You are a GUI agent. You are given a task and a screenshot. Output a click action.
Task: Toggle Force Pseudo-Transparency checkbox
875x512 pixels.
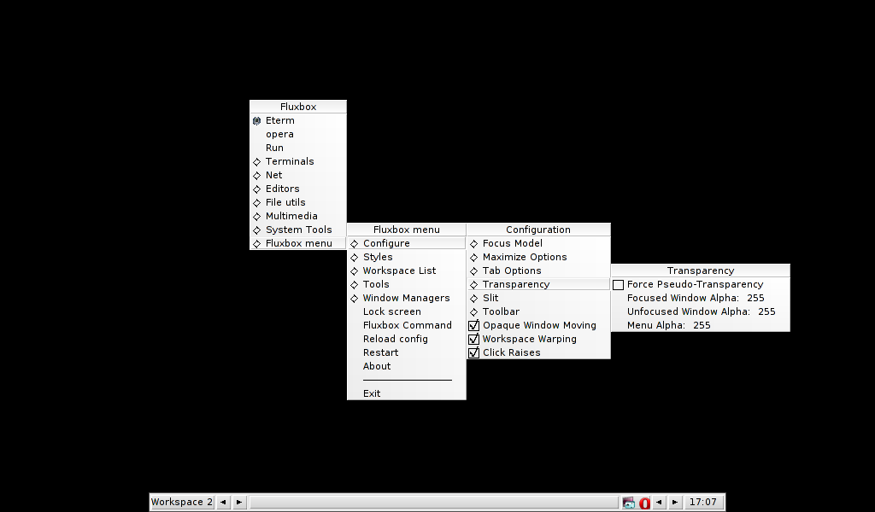(619, 285)
